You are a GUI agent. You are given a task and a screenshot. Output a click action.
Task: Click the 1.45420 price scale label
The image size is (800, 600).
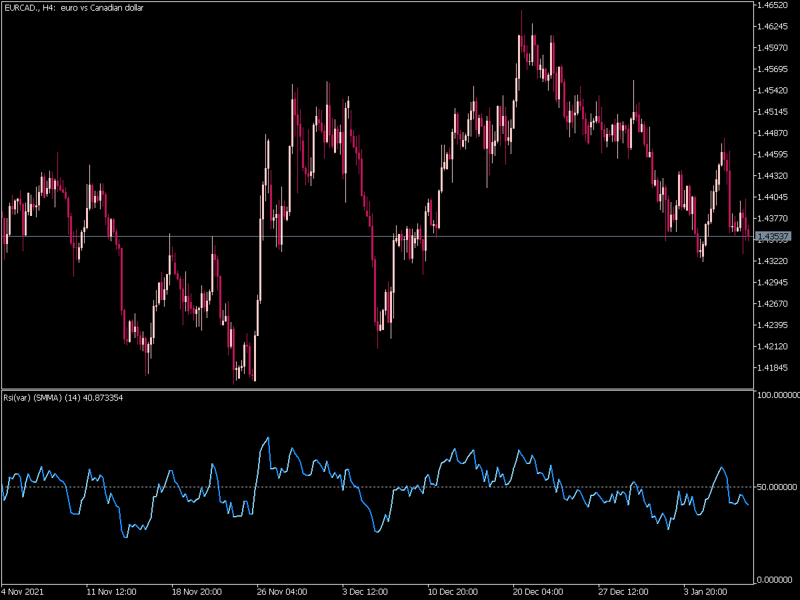[774, 91]
